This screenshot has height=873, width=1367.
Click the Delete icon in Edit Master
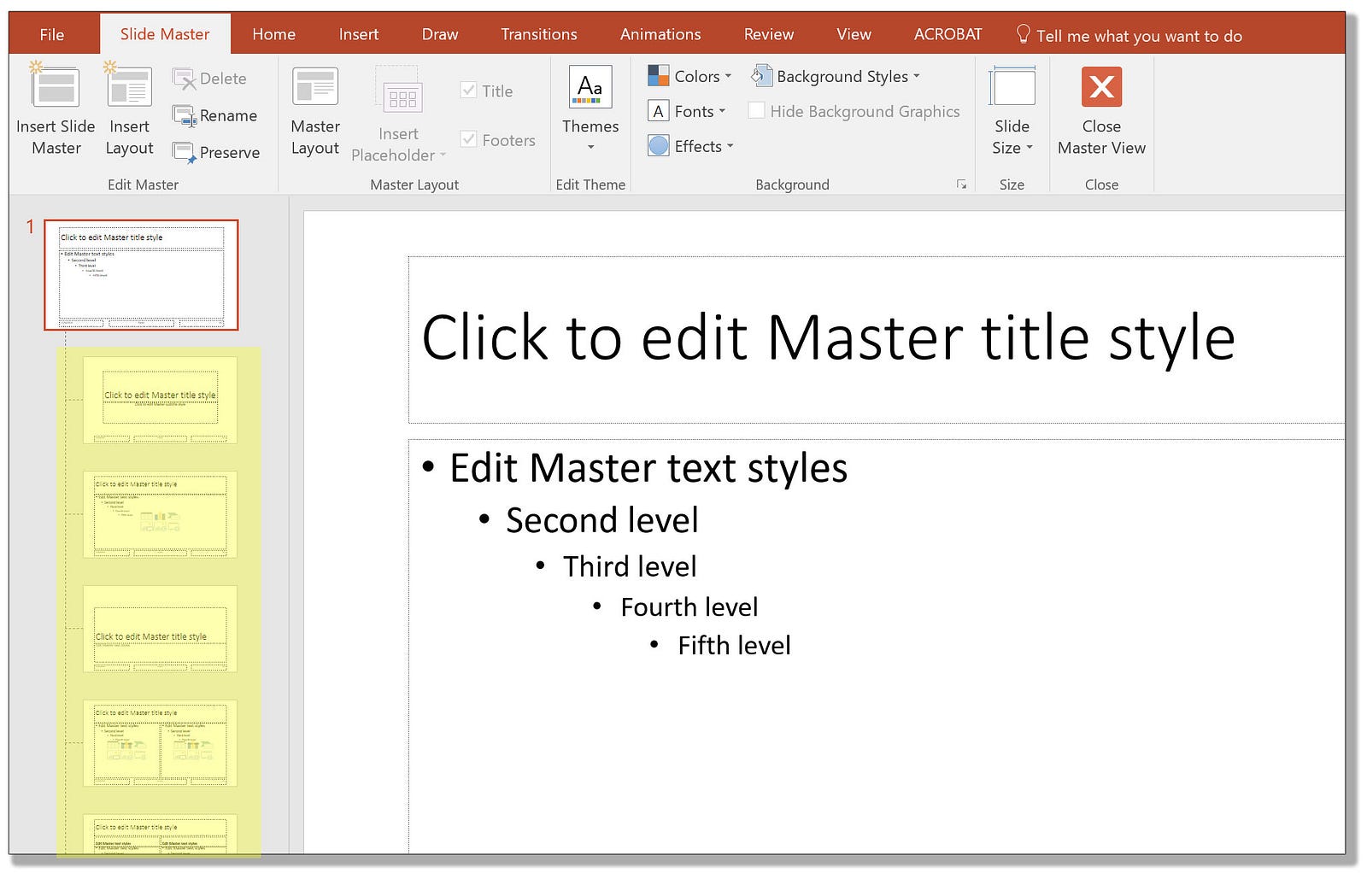point(185,79)
